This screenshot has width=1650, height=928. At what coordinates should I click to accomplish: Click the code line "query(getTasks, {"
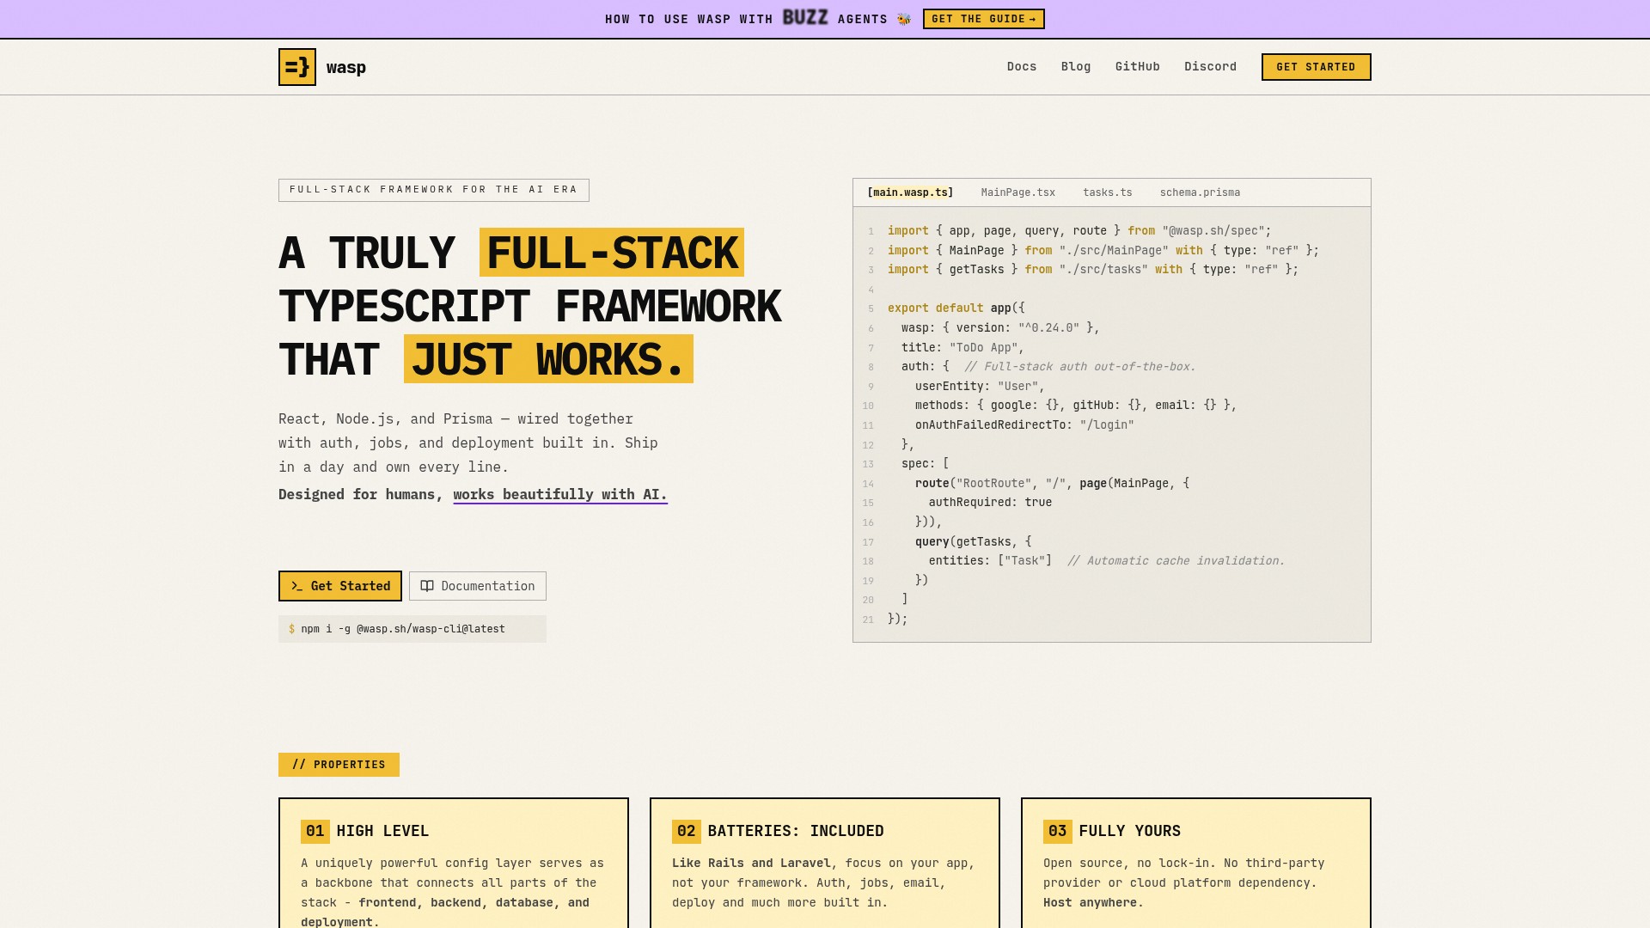click(x=974, y=542)
